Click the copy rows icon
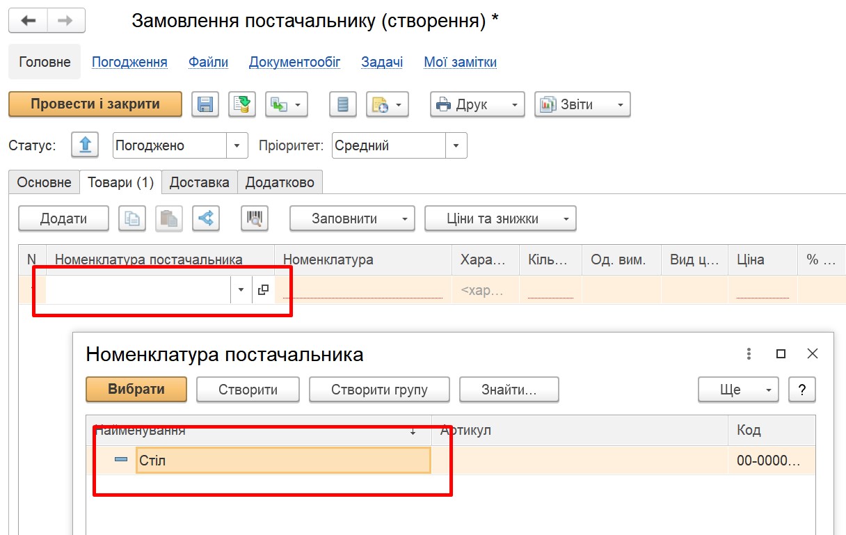This screenshot has width=846, height=535. (x=132, y=218)
